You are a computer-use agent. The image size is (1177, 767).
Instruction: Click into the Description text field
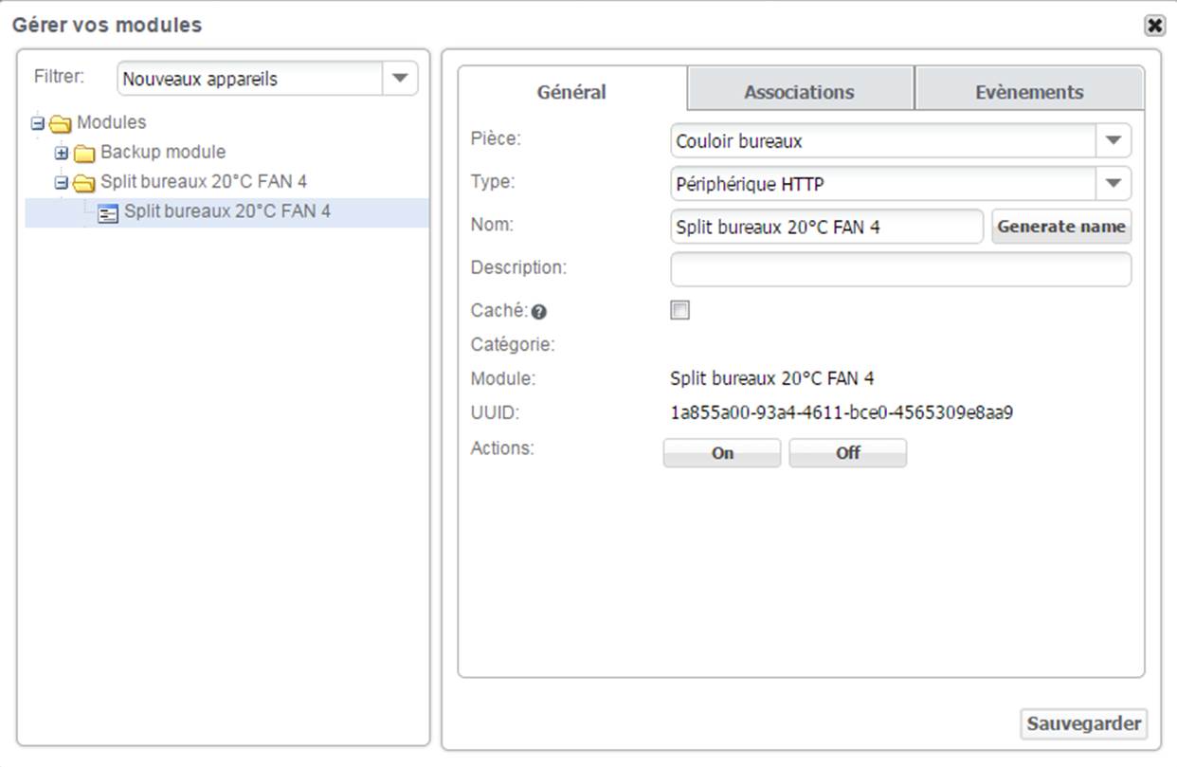(900, 269)
